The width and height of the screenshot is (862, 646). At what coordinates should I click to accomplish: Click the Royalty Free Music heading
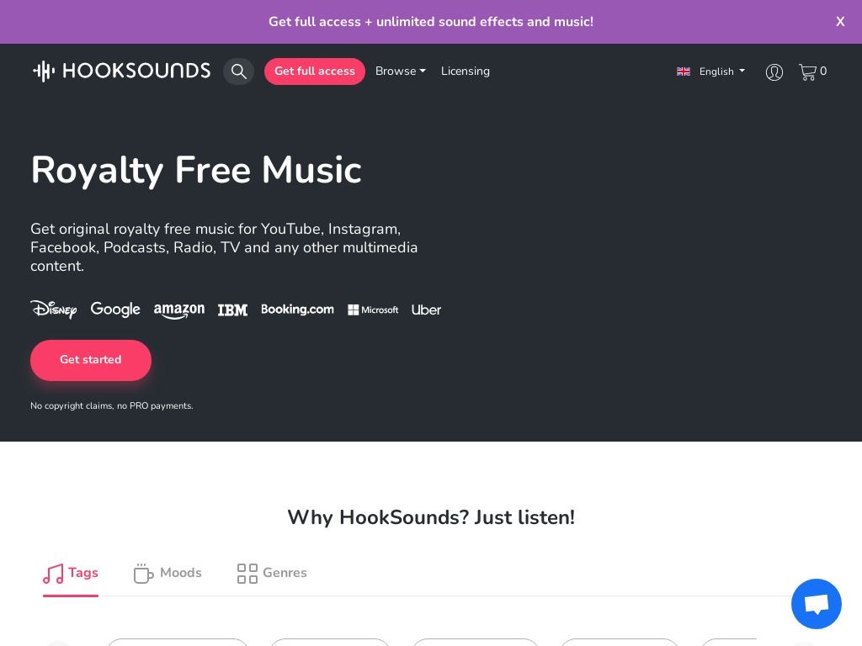point(196,170)
